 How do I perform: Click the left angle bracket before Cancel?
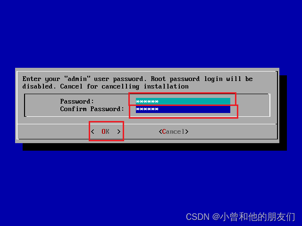coord(160,132)
